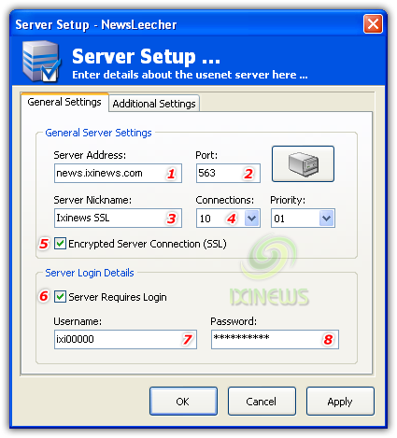Viewport: 397px width, 438px height.
Task: Focus the Port field
Action: pyautogui.click(x=228, y=173)
